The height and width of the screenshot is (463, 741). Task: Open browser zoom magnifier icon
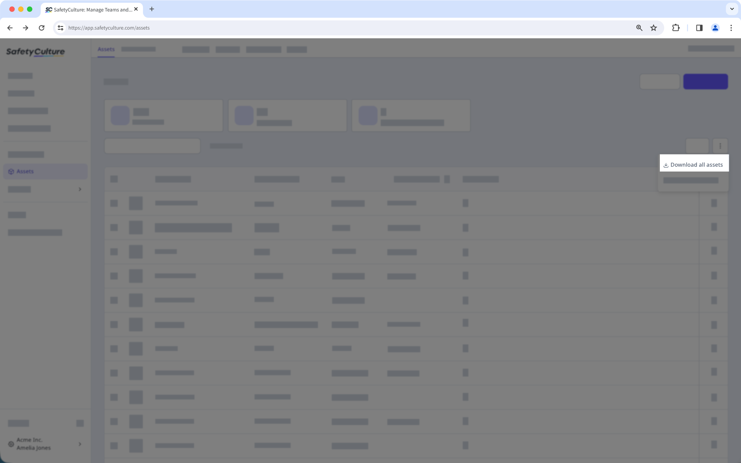pos(639,28)
